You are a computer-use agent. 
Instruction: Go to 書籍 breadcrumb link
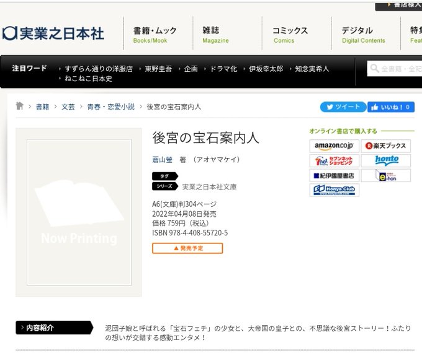tap(42, 107)
